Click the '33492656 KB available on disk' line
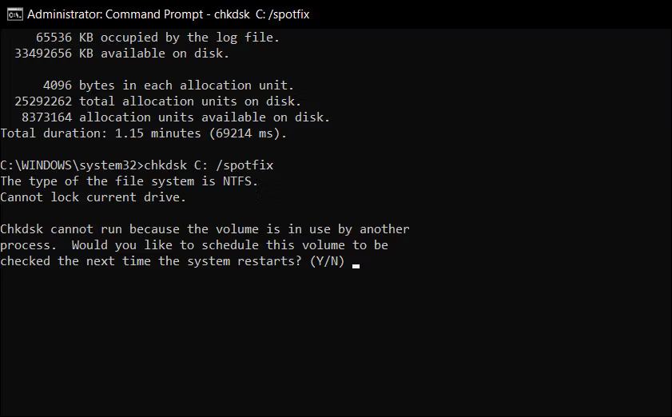672x417 pixels. [x=122, y=54]
